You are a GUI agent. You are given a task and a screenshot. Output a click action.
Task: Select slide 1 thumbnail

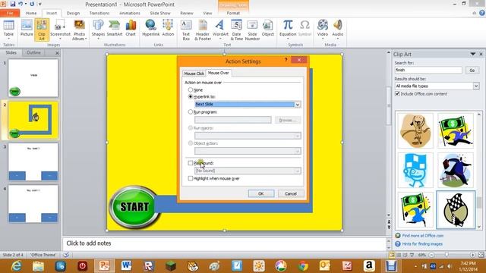click(33, 78)
